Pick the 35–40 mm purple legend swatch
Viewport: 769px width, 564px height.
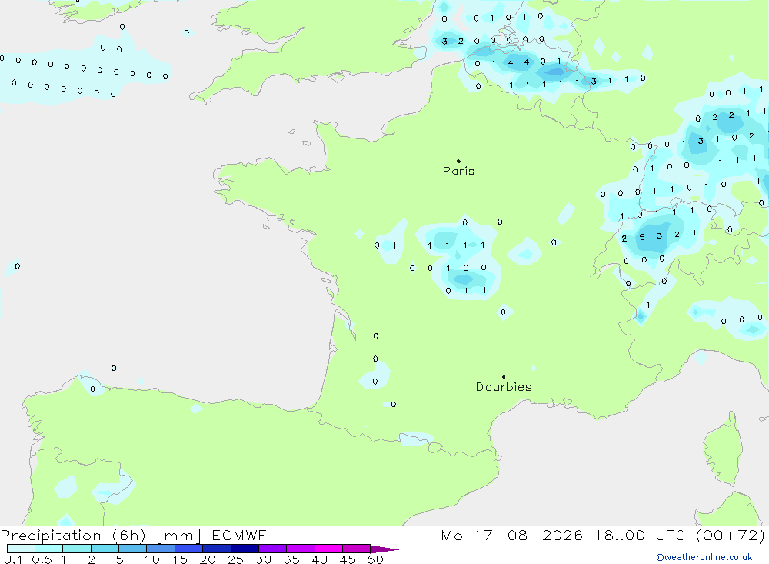[300, 549]
